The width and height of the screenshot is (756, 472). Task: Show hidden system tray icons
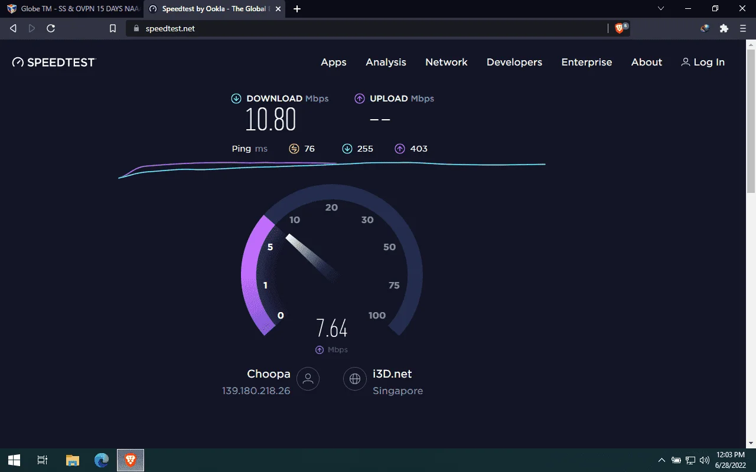pyautogui.click(x=662, y=460)
